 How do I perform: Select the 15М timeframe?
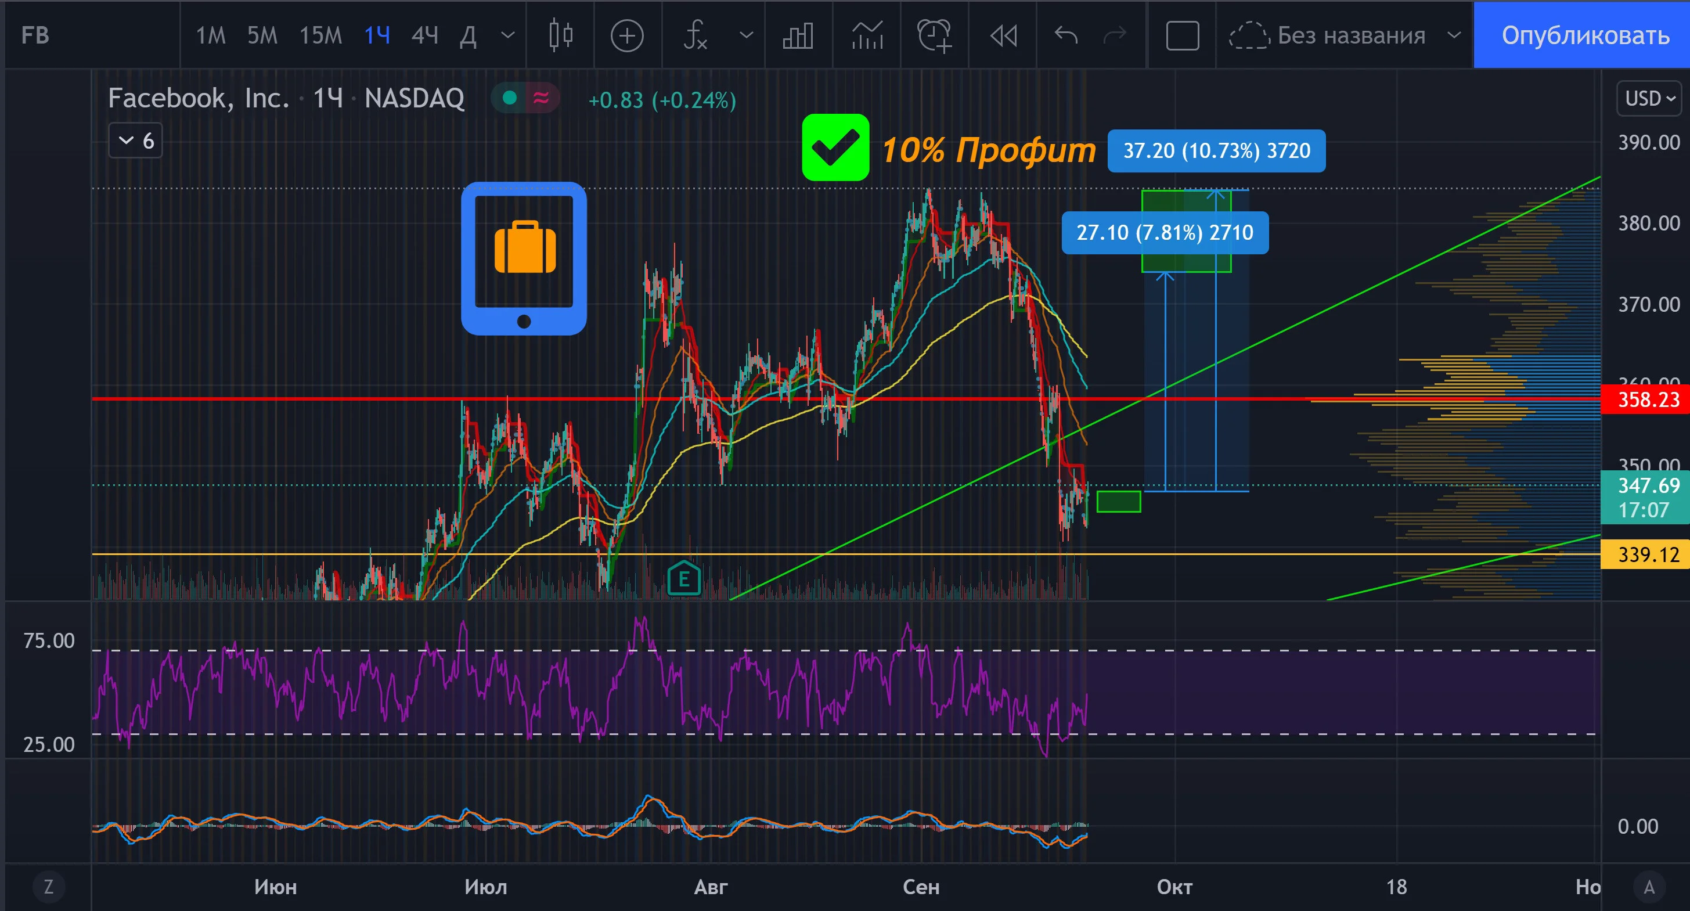[x=320, y=35]
